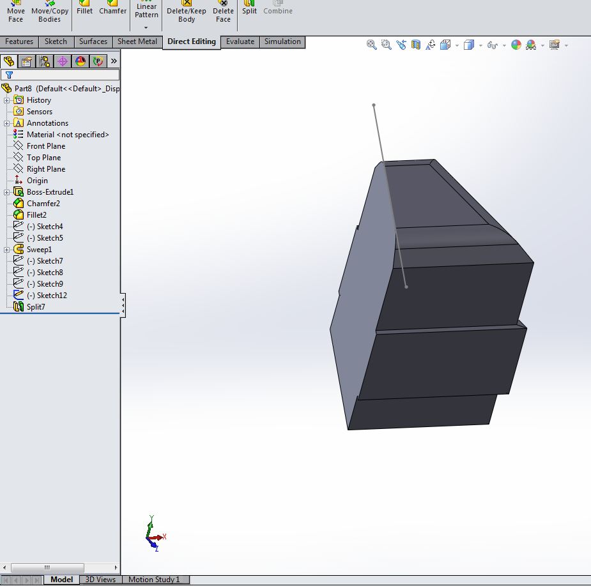Open the Linear Pattern dropdown arrow
The image size is (591, 586).
click(x=146, y=27)
